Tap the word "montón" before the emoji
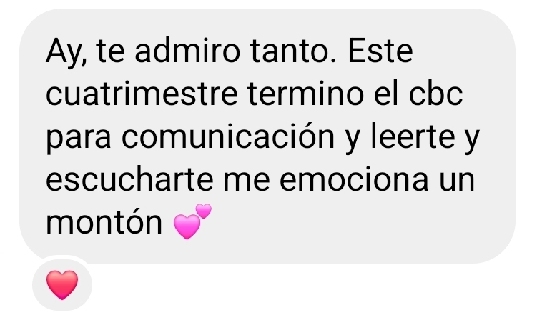537x330 pixels. [x=104, y=222]
